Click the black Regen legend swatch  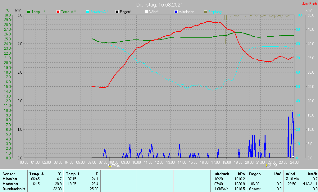(x=117, y=12)
